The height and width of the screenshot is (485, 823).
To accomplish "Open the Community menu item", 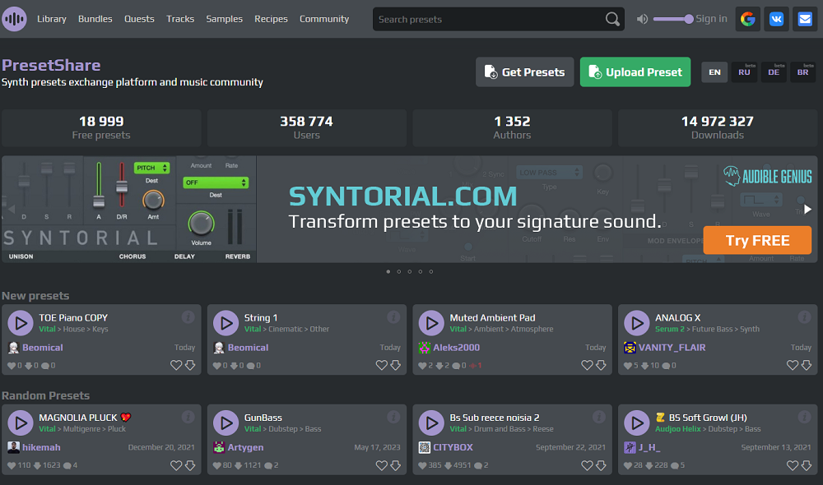I will click(x=324, y=19).
